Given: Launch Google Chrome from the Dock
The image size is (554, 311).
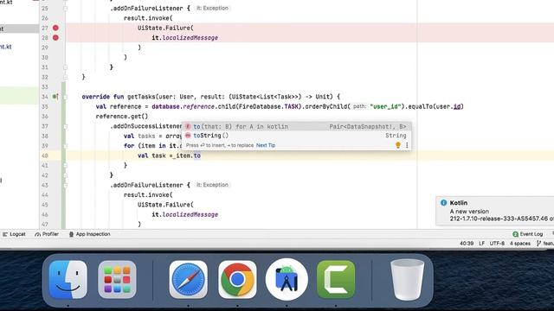Looking at the screenshot, I should click(237, 280).
